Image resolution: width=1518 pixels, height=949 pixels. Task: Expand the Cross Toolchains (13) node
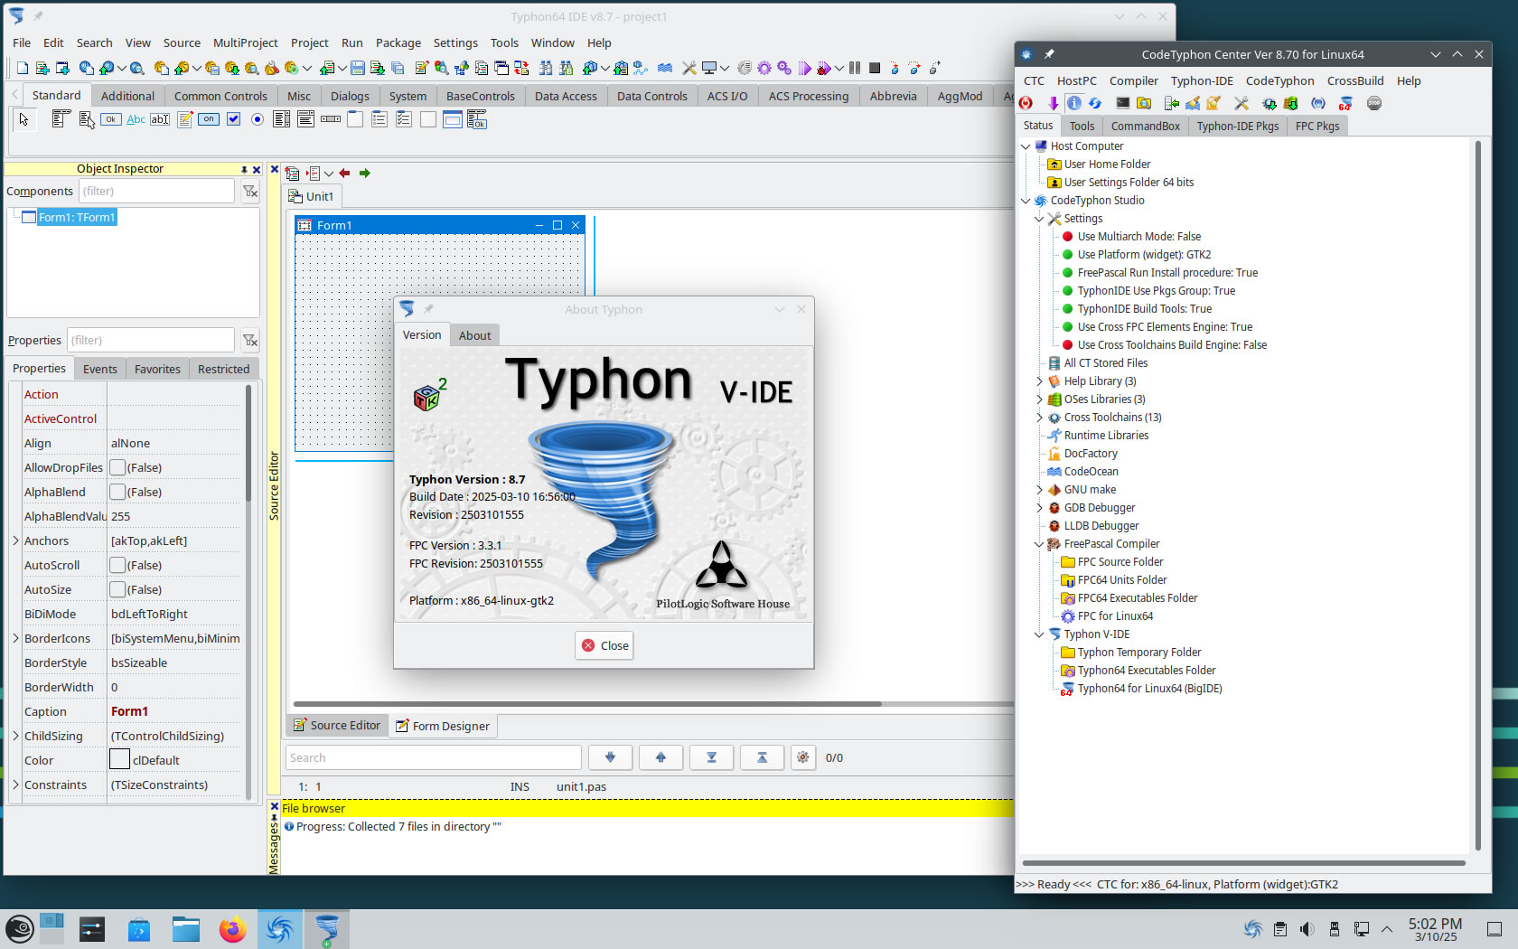click(1039, 417)
